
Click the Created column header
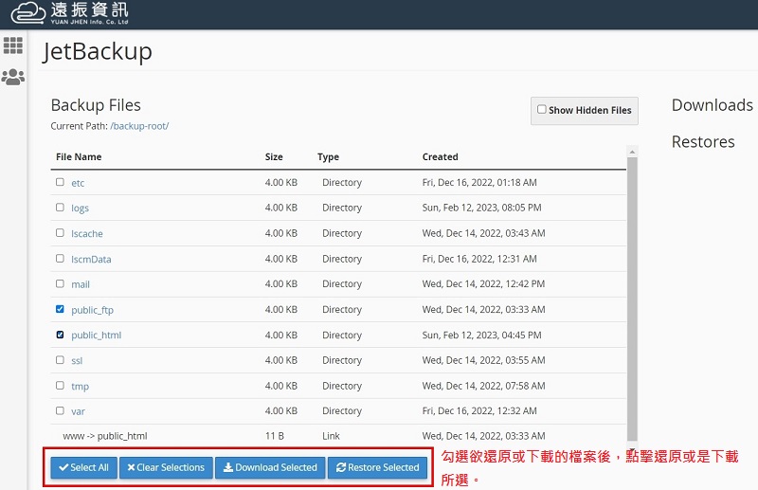pyautogui.click(x=440, y=156)
